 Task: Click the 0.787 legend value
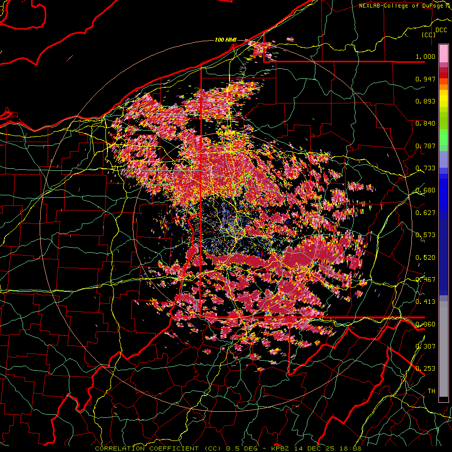point(425,146)
